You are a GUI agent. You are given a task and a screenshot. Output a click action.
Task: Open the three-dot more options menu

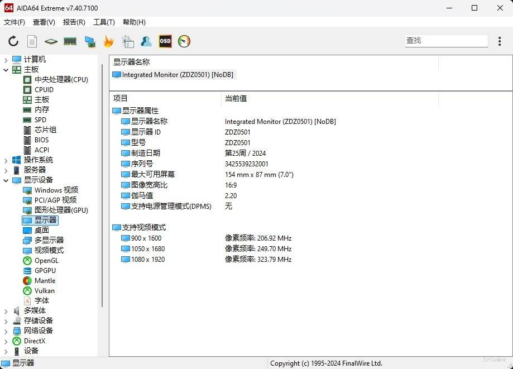point(500,41)
